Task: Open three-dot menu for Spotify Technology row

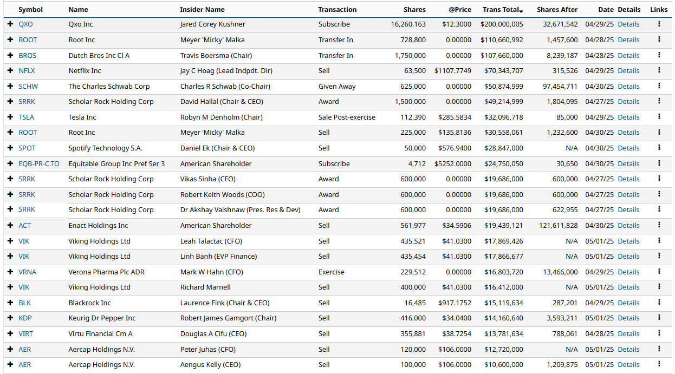Action: (659, 148)
